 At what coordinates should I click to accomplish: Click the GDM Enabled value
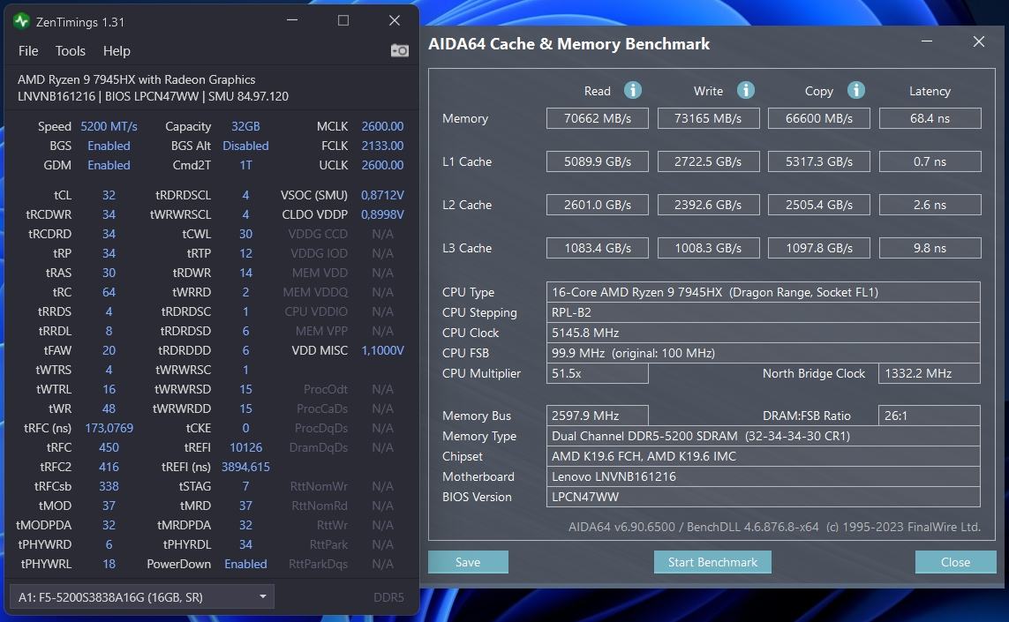click(109, 165)
